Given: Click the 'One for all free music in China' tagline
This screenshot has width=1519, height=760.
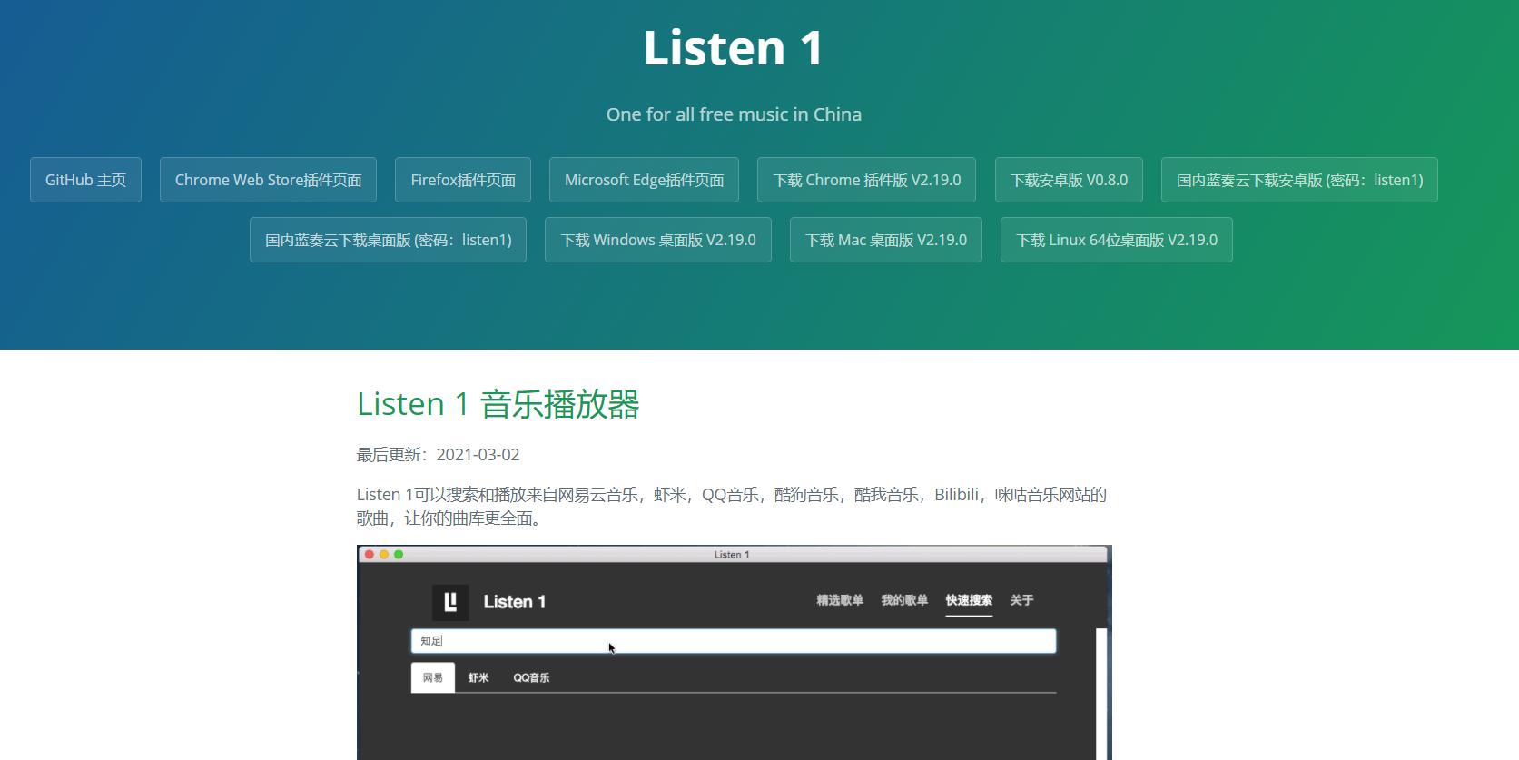Looking at the screenshot, I should tap(734, 114).
